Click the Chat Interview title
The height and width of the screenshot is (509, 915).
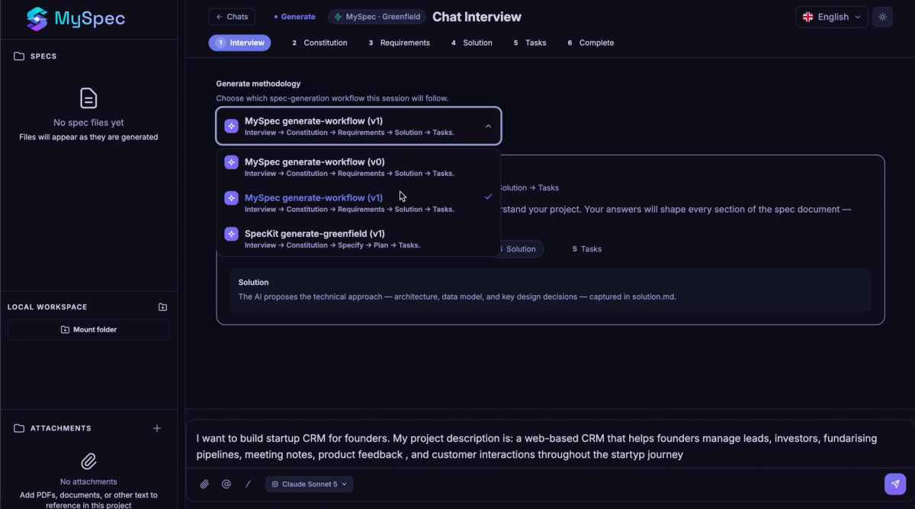pyautogui.click(x=477, y=17)
